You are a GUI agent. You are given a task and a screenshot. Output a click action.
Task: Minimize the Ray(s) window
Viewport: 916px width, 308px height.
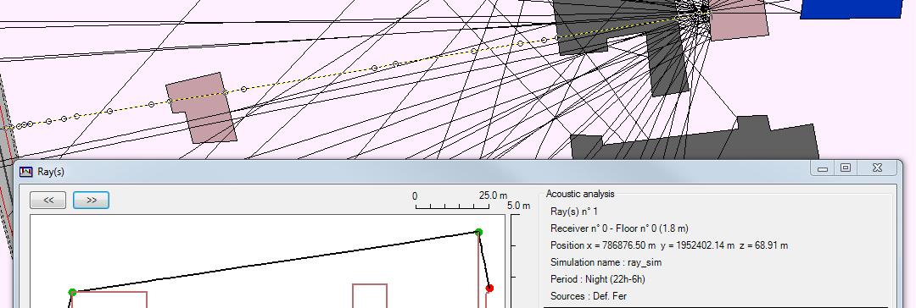[x=823, y=168]
